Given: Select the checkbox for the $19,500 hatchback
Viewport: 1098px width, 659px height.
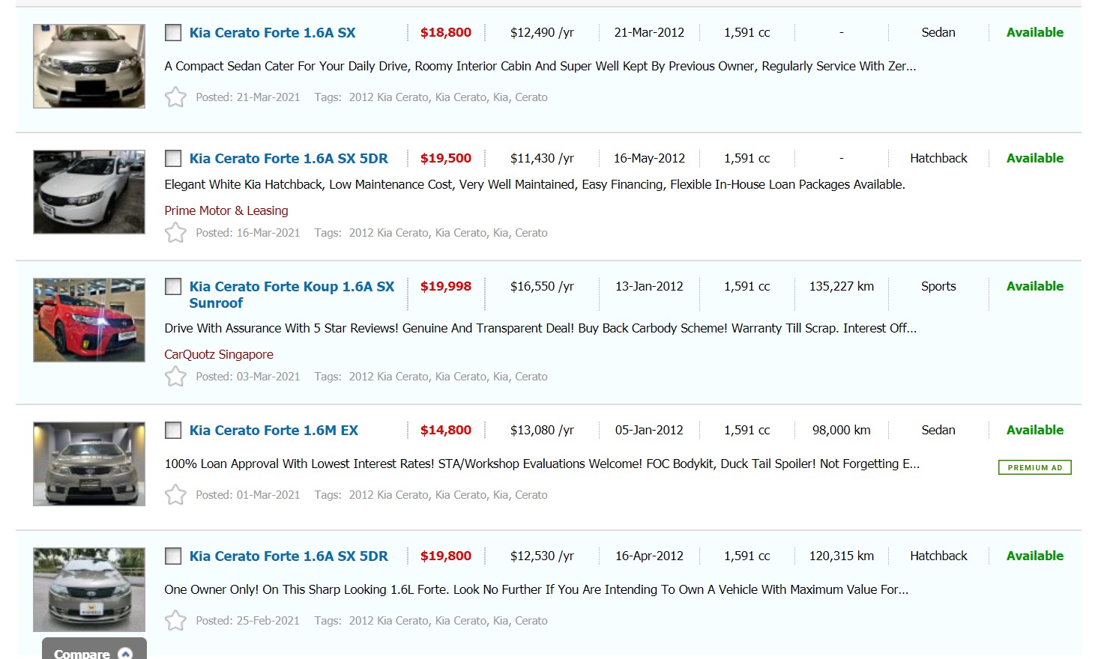Looking at the screenshot, I should [x=173, y=159].
